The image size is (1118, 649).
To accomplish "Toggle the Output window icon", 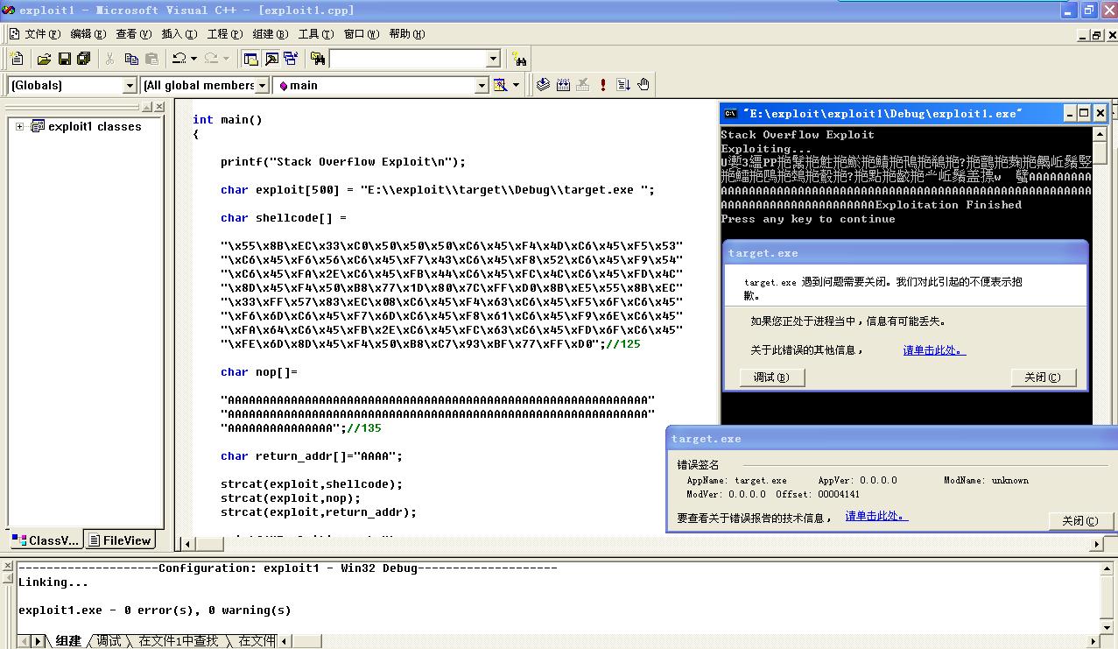I will 271,59.
